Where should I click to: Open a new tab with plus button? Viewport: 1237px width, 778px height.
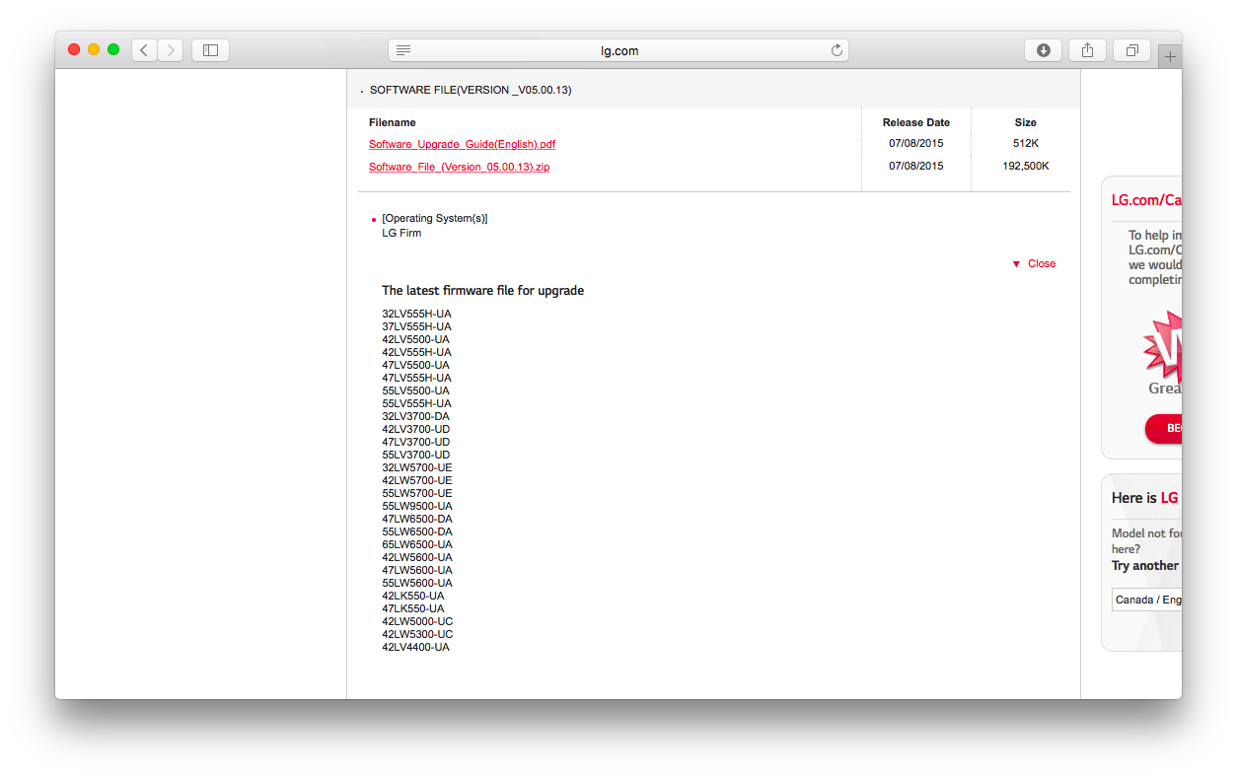pos(1170,56)
